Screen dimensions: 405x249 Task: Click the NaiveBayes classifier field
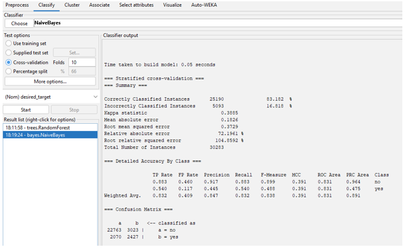coord(218,23)
